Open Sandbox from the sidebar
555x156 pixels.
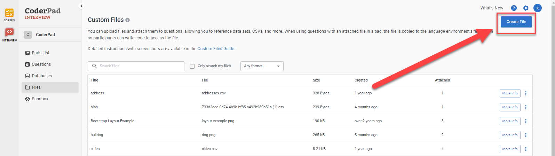click(40, 99)
